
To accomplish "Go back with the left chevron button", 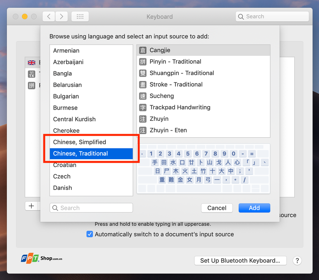I will 49,16.
